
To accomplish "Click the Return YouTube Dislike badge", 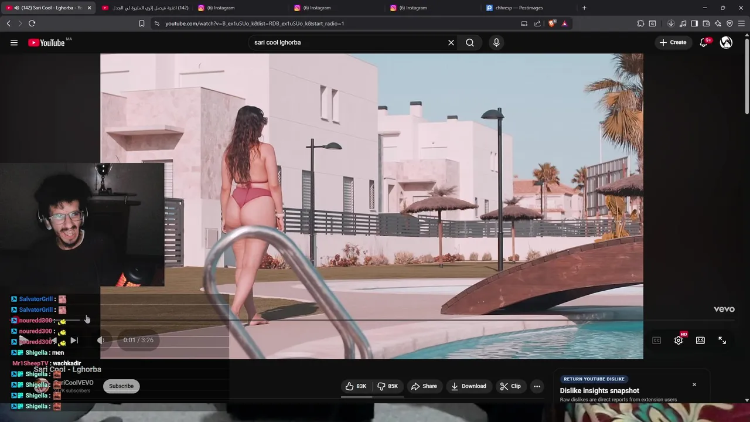I will 594,379.
